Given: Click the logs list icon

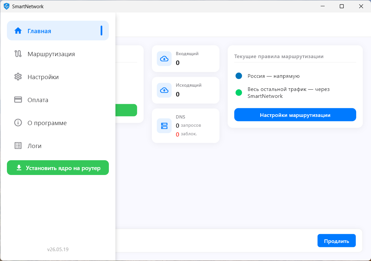Looking at the screenshot, I should (18, 145).
